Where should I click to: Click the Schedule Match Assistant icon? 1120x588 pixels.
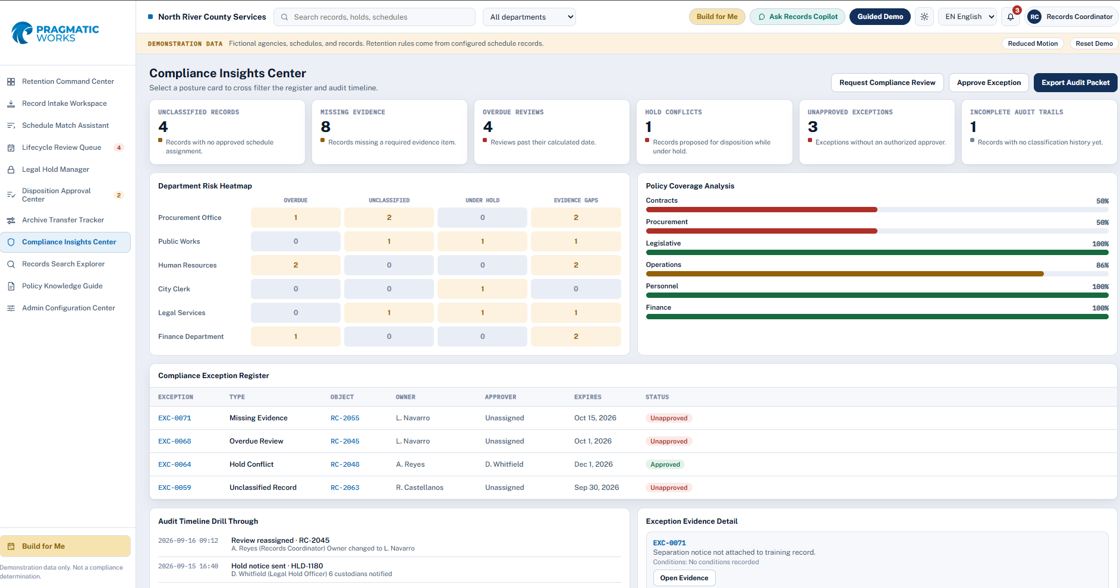tap(11, 125)
